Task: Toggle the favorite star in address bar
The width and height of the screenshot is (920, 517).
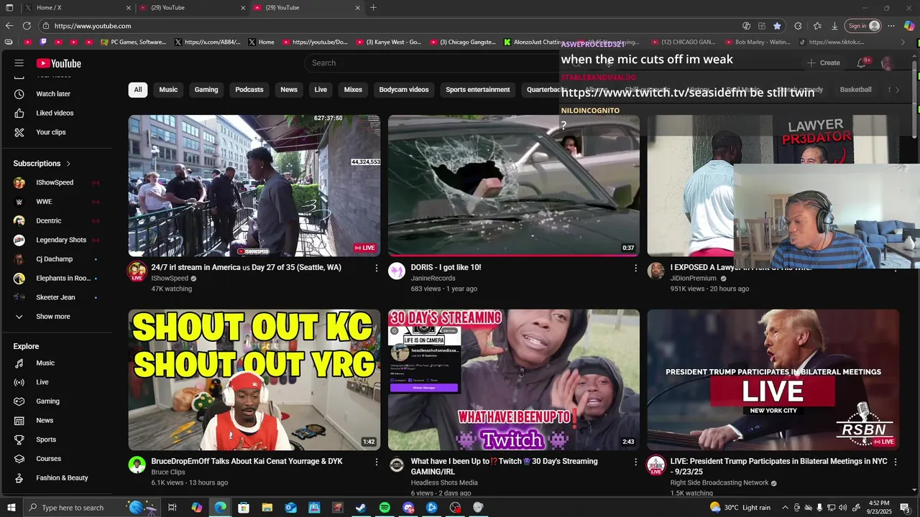Action: pyautogui.click(x=777, y=26)
